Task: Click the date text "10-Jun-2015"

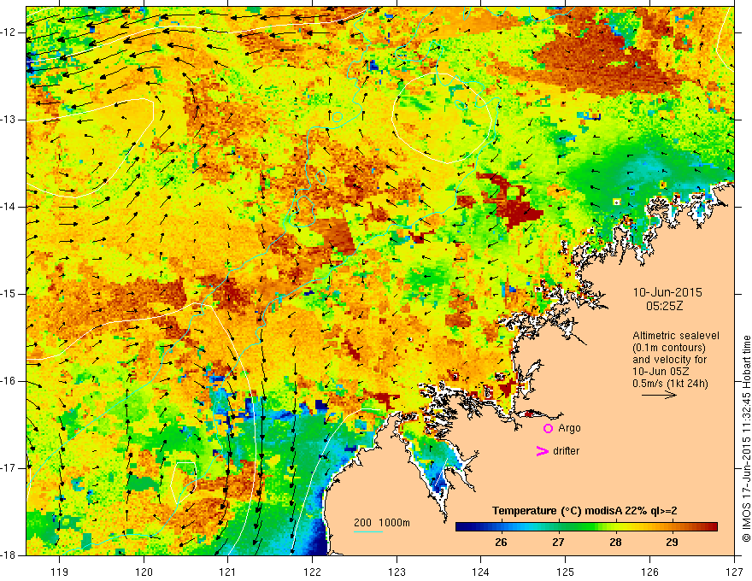Action: pos(667,292)
